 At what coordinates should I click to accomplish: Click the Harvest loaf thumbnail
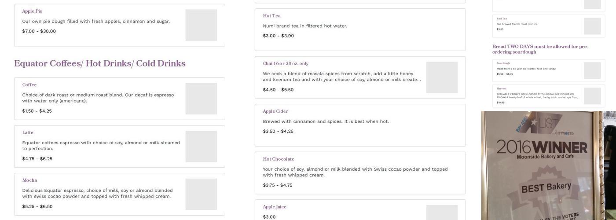tap(592, 96)
